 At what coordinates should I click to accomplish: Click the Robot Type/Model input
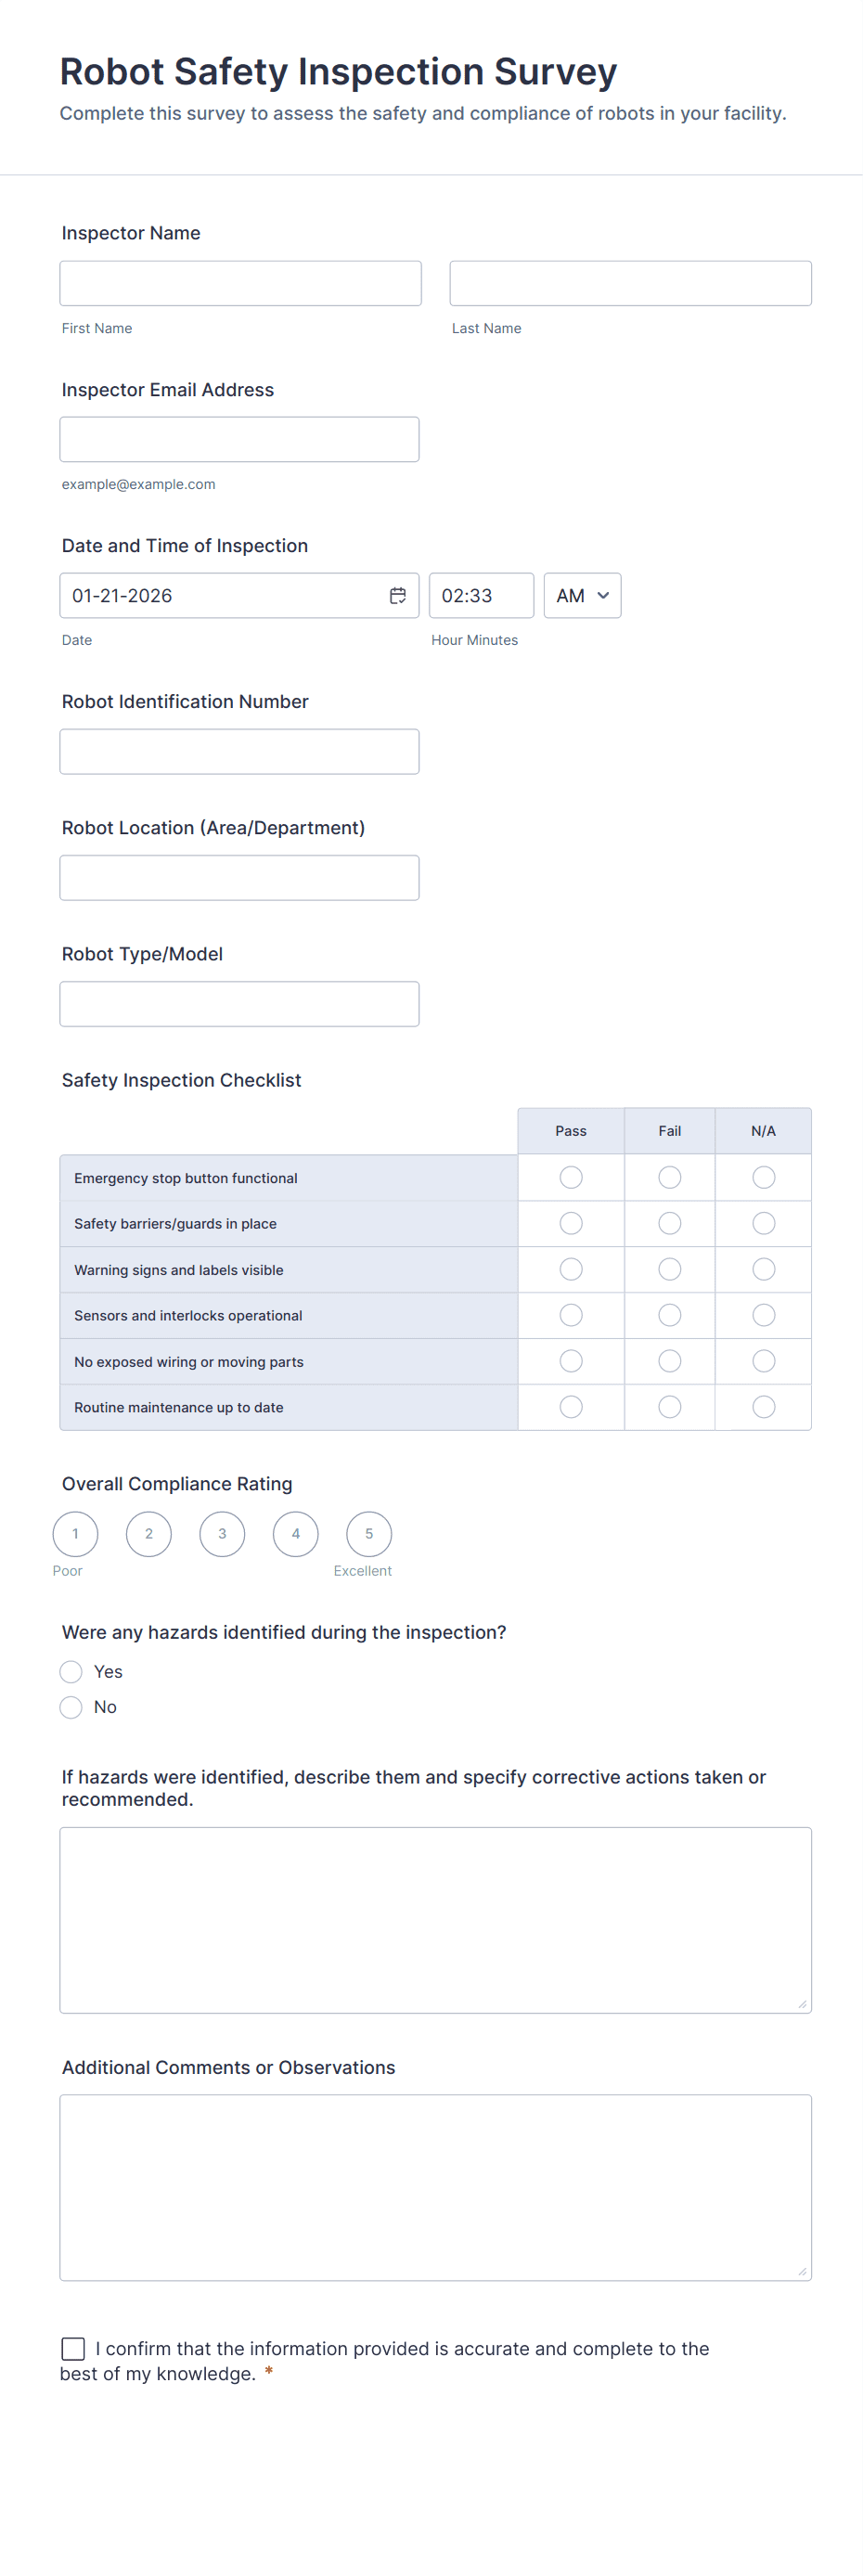coord(239,1004)
